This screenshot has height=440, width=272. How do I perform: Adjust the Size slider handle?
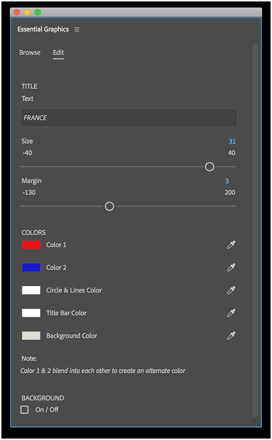point(209,166)
